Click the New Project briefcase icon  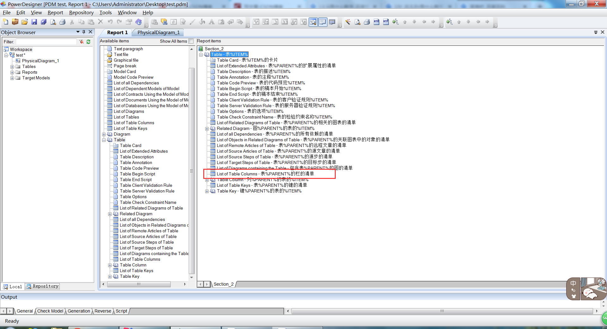[15, 22]
